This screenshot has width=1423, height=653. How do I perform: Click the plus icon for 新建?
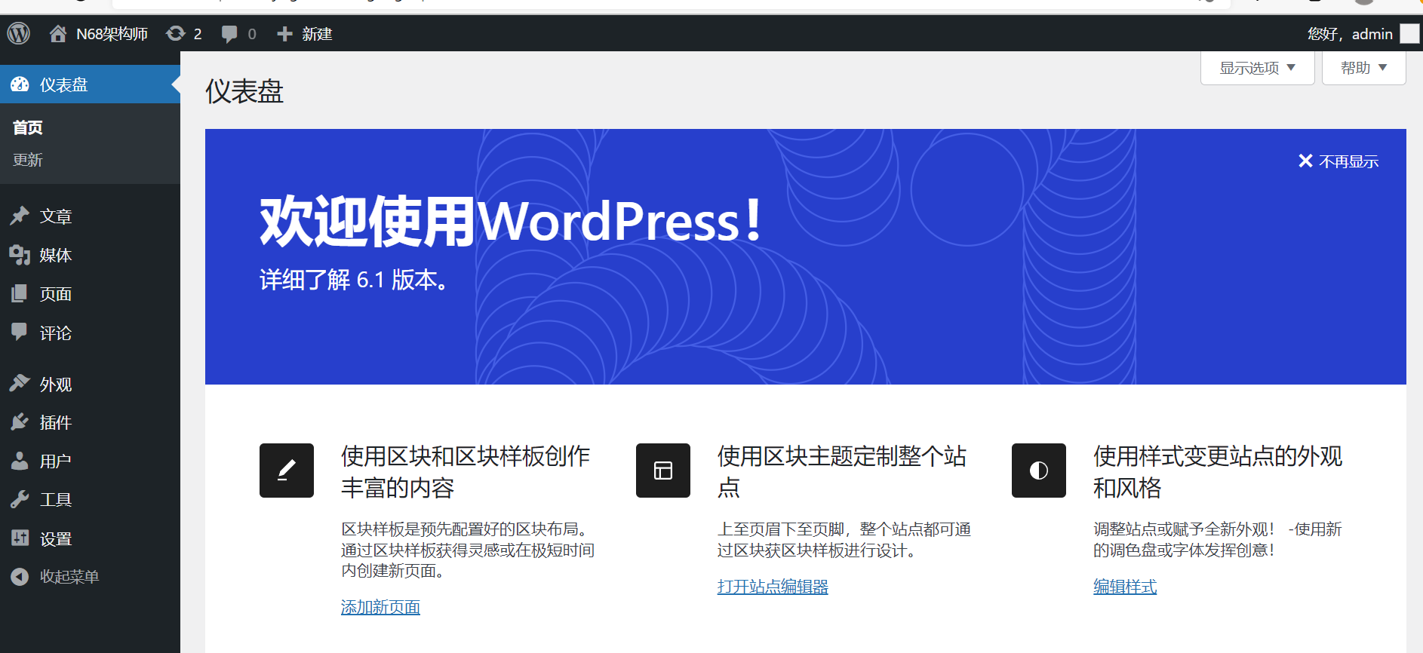click(284, 33)
